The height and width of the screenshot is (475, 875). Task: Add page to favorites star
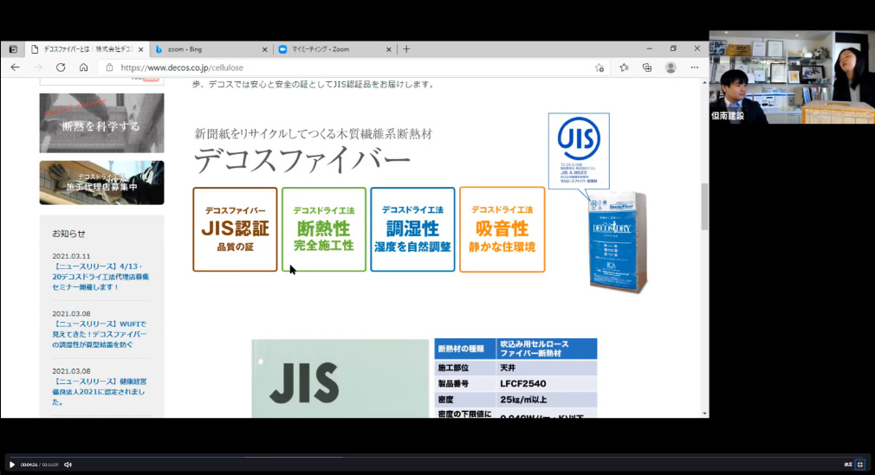click(600, 67)
